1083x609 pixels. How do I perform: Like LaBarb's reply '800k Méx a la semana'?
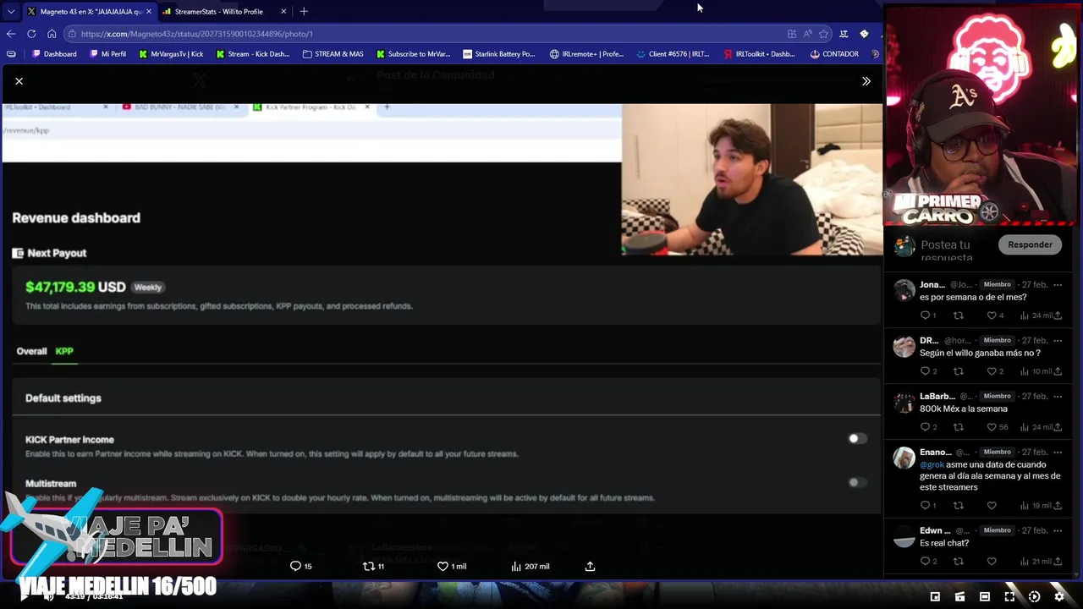coord(992,427)
